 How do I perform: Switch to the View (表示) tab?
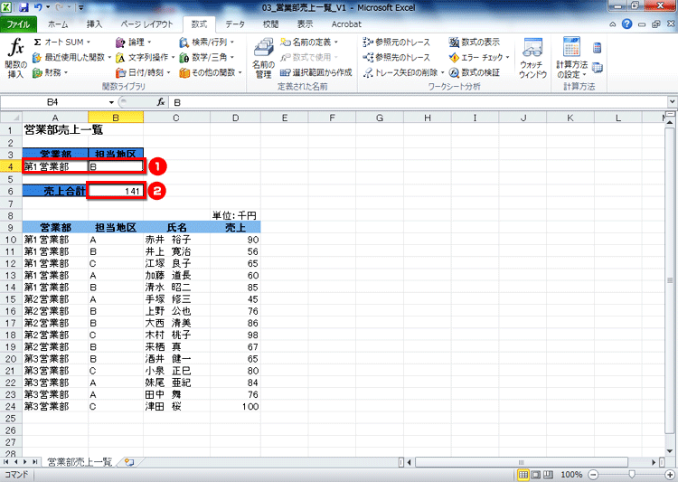(305, 24)
